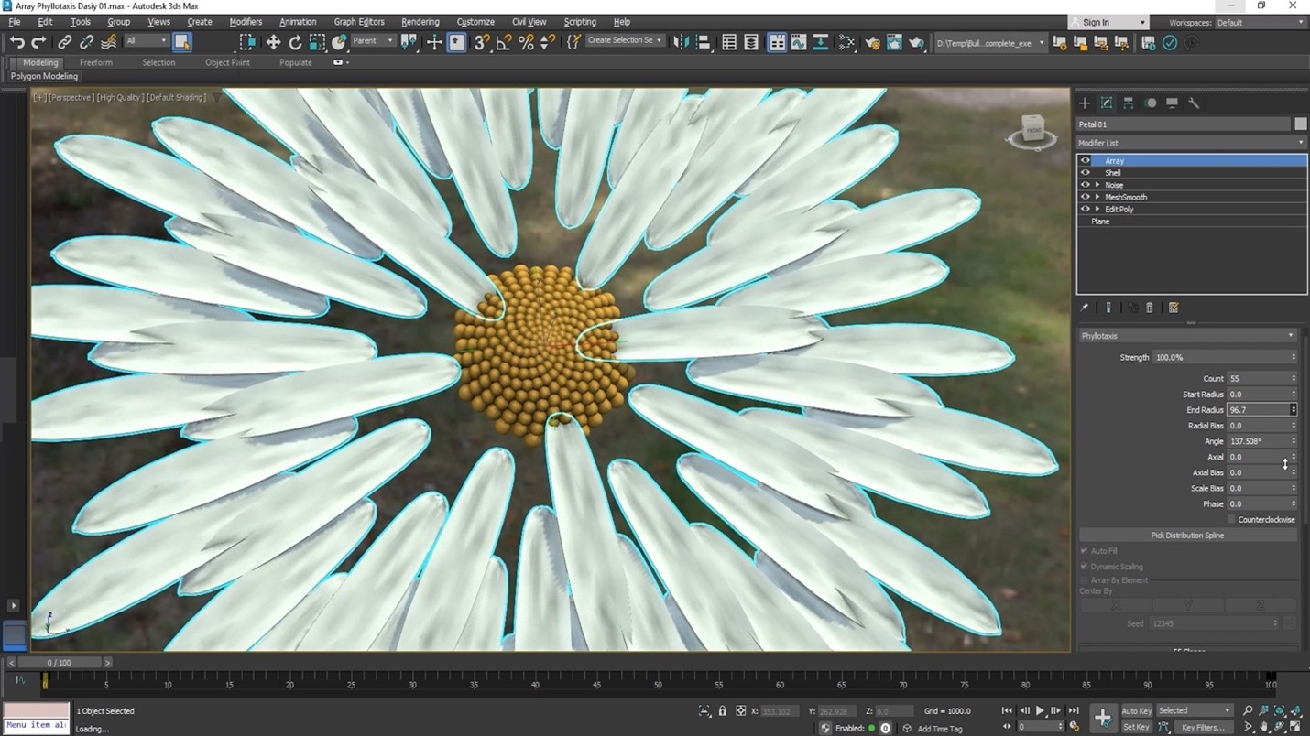Enable the Counterclockwise checkbox
Image resolution: width=1310 pixels, height=736 pixels.
click(1230, 519)
